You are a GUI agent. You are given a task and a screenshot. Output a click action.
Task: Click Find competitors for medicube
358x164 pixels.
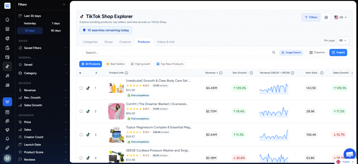point(138,96)
